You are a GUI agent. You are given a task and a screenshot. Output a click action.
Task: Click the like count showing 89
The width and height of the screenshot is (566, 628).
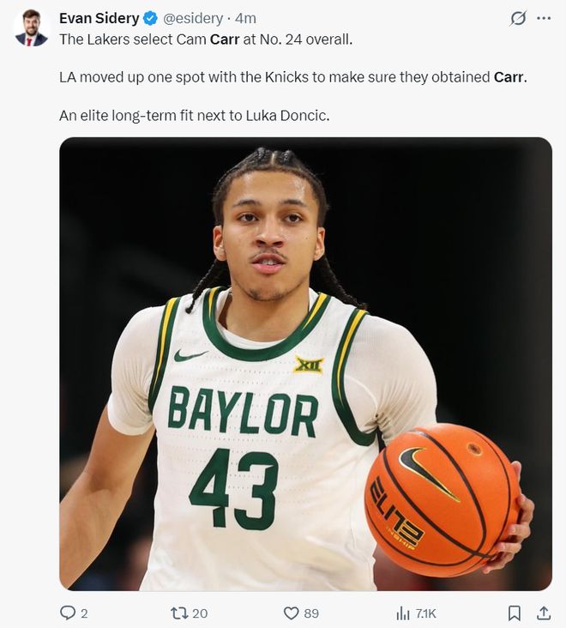pyautogui.click(x=311, y=613)
